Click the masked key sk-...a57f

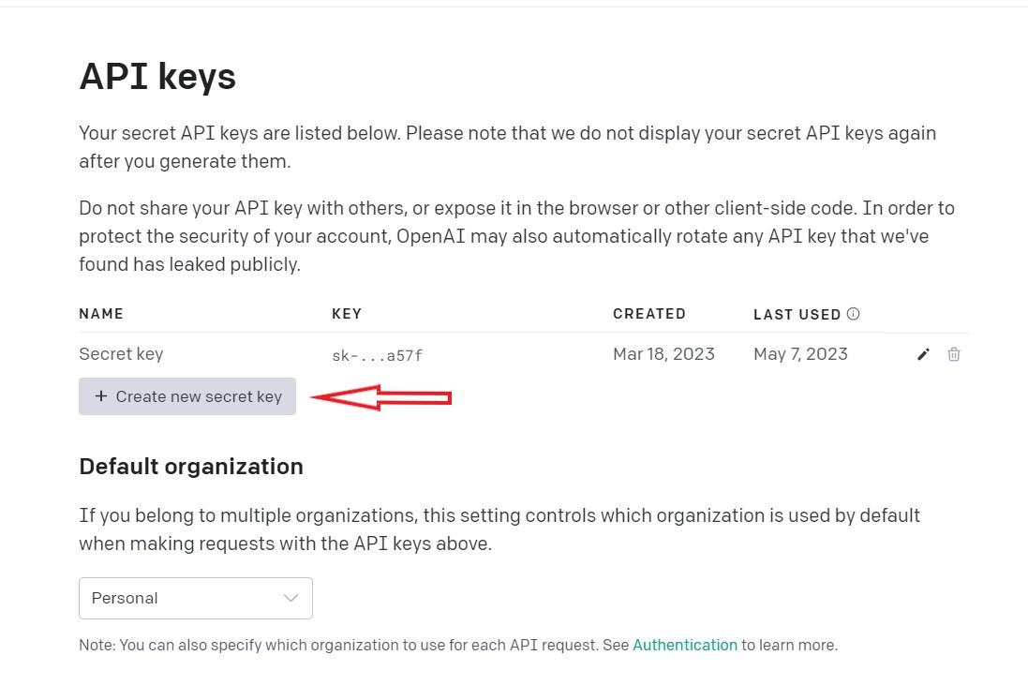click(377, 355)
